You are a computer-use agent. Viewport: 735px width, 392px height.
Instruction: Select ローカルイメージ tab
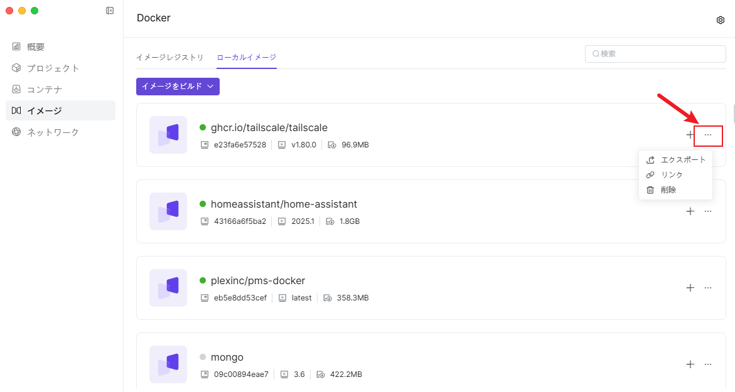[246, 57]
